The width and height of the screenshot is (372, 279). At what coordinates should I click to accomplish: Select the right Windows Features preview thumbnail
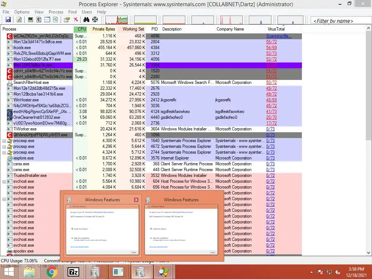tap(181, 230)
